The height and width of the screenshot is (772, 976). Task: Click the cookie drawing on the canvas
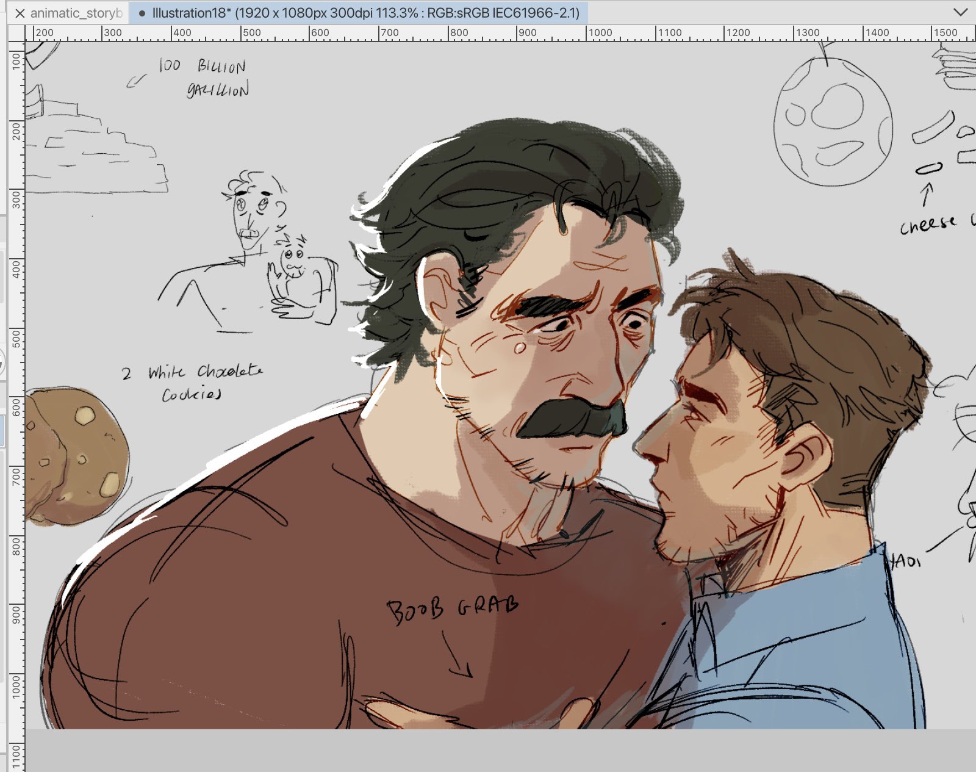click(x=77, y=455)
